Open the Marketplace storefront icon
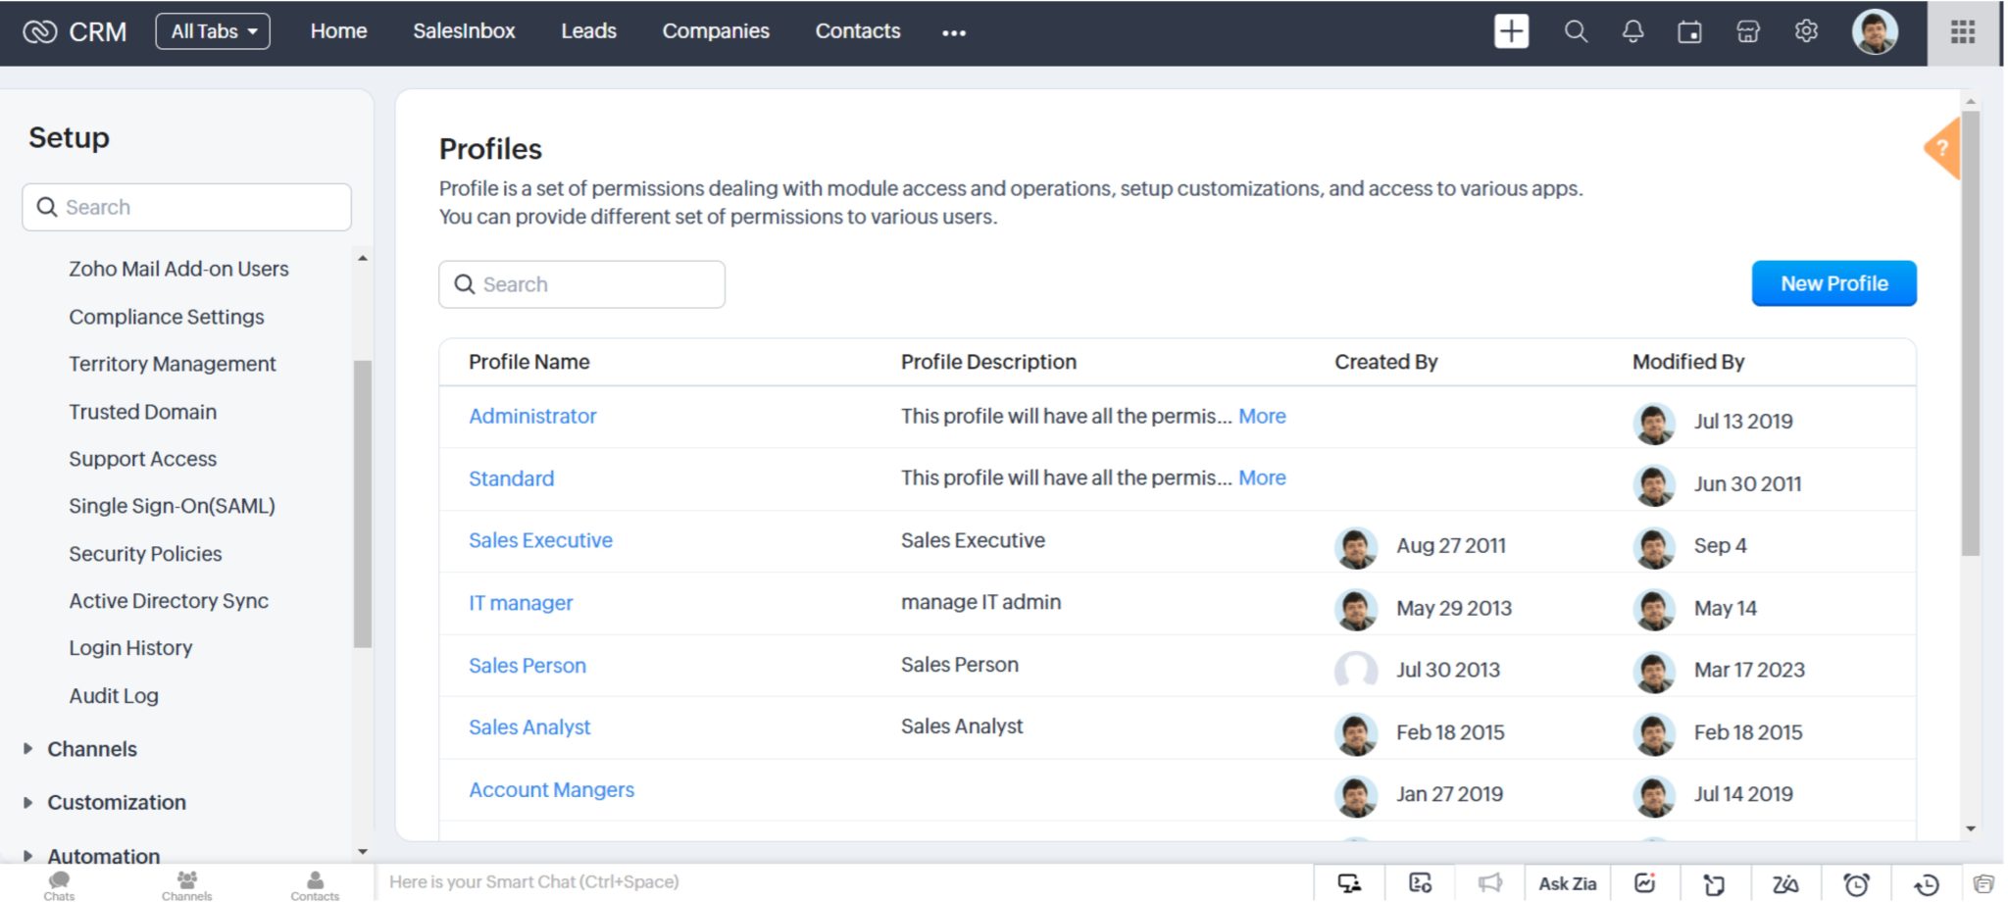2008x902 pixels. point(1748,31)
